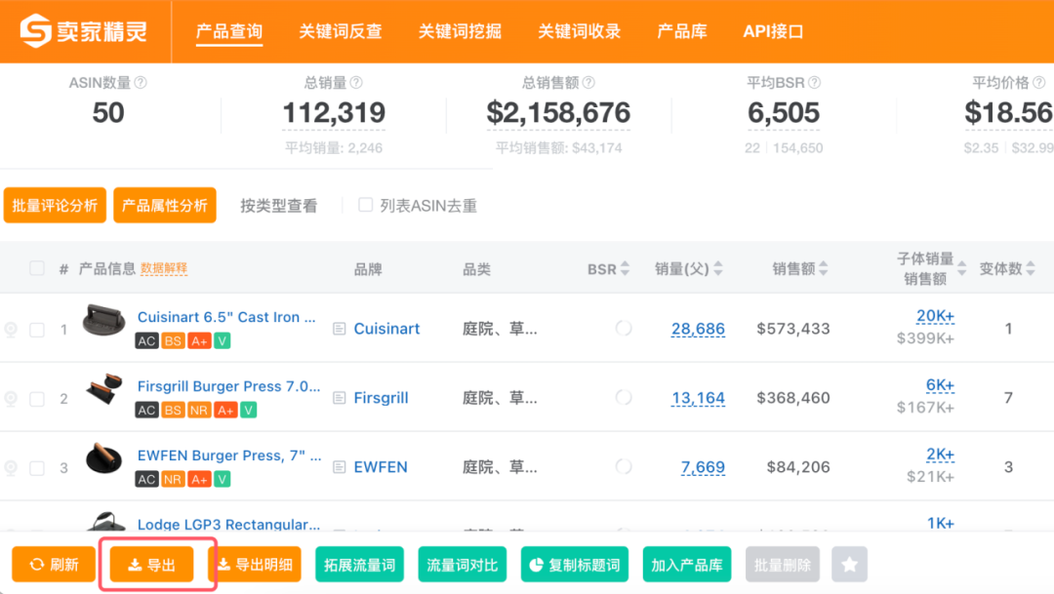
Task: Sort table by 销量(父) column arrows
Action: pos(718,269)
